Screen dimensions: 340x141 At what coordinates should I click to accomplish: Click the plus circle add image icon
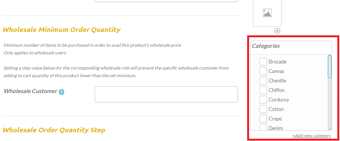[x=277, y=31]
